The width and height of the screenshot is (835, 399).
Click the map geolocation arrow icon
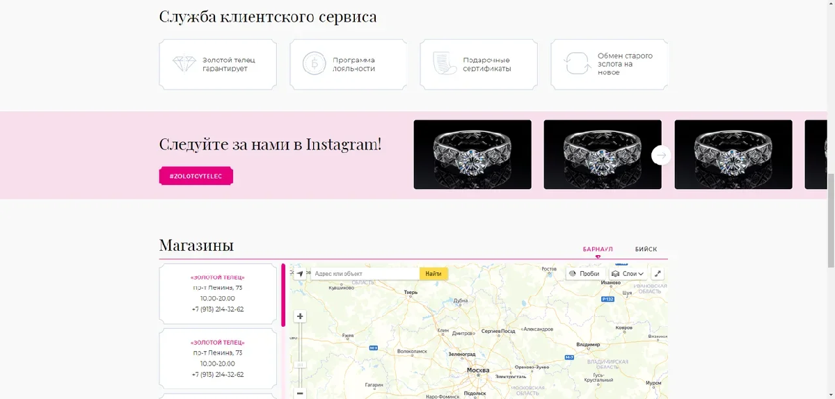click(x=300, y=274)
